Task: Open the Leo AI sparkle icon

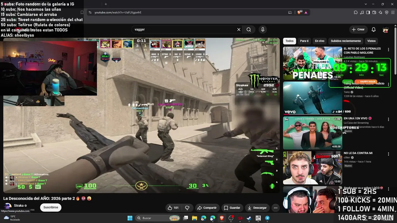Action: (x=381, y=12)
